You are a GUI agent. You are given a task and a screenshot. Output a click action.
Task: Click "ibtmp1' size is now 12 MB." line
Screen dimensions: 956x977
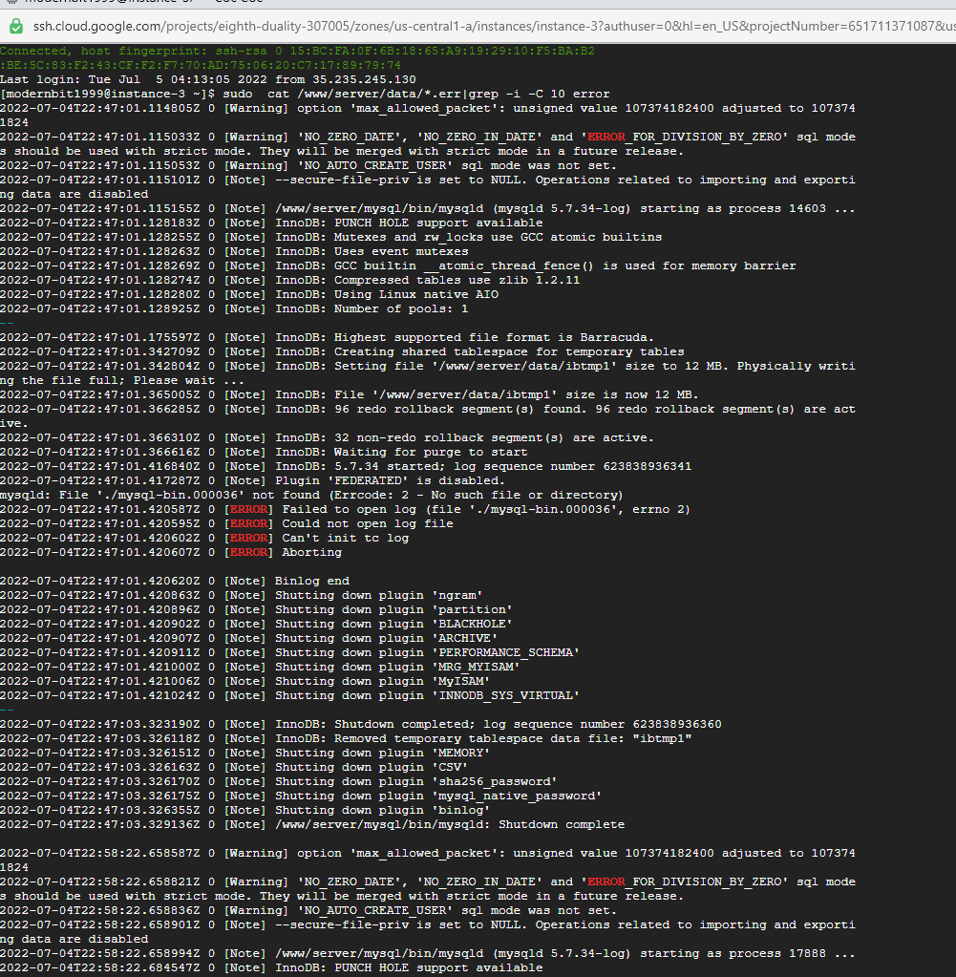click(349, 395)
